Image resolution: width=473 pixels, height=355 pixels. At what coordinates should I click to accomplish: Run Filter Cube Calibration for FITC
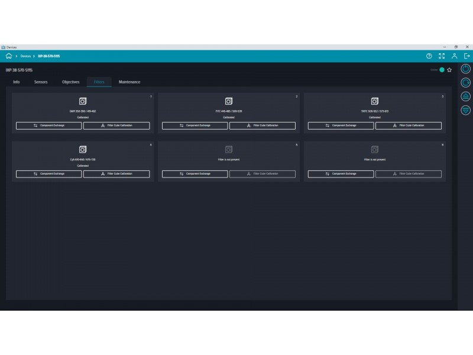click(263, 125)
